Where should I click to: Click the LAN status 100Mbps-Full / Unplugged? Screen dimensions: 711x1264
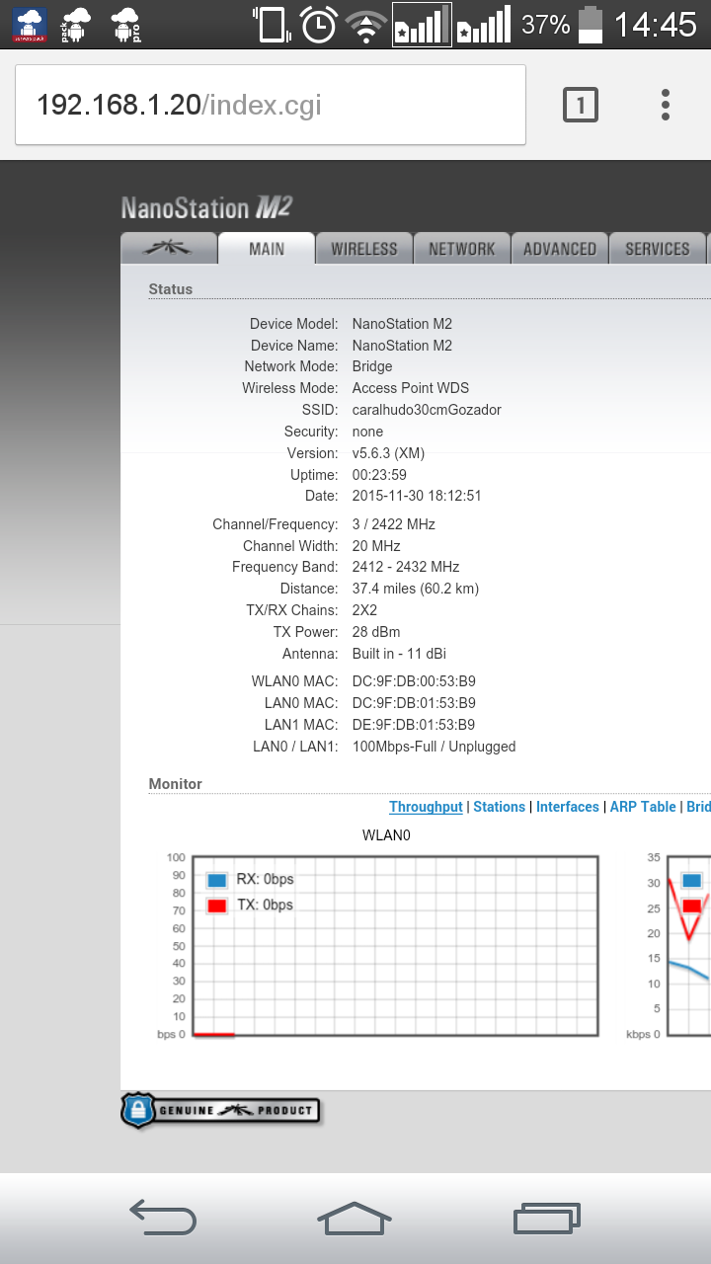pos(434,747)
